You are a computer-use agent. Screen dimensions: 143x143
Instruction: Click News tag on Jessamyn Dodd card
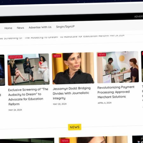click(57, 56)
